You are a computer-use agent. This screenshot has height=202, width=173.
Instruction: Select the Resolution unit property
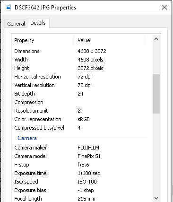click(x=31, y=111)
